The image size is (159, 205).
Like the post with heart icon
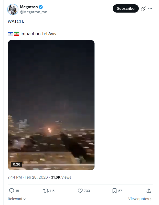(80, 191)
